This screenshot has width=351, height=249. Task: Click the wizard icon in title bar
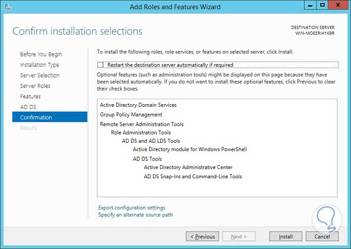(x=6, y=6)
